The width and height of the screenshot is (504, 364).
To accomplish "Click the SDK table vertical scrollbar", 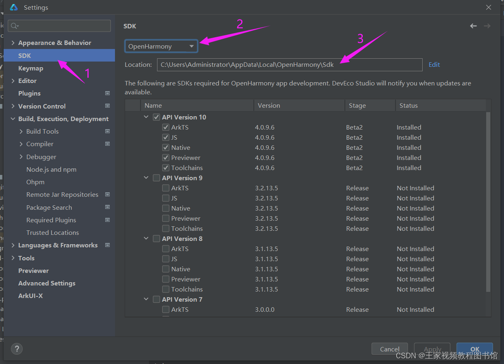I will pos(488,202).
